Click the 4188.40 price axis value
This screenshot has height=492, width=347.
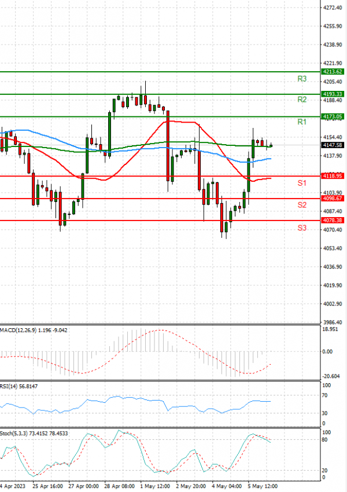pos(333,100)
